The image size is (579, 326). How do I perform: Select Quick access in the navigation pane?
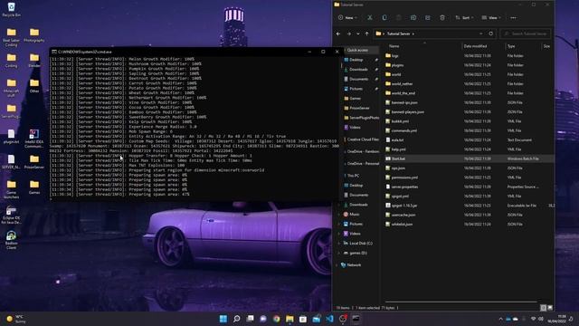coord(357,50)
